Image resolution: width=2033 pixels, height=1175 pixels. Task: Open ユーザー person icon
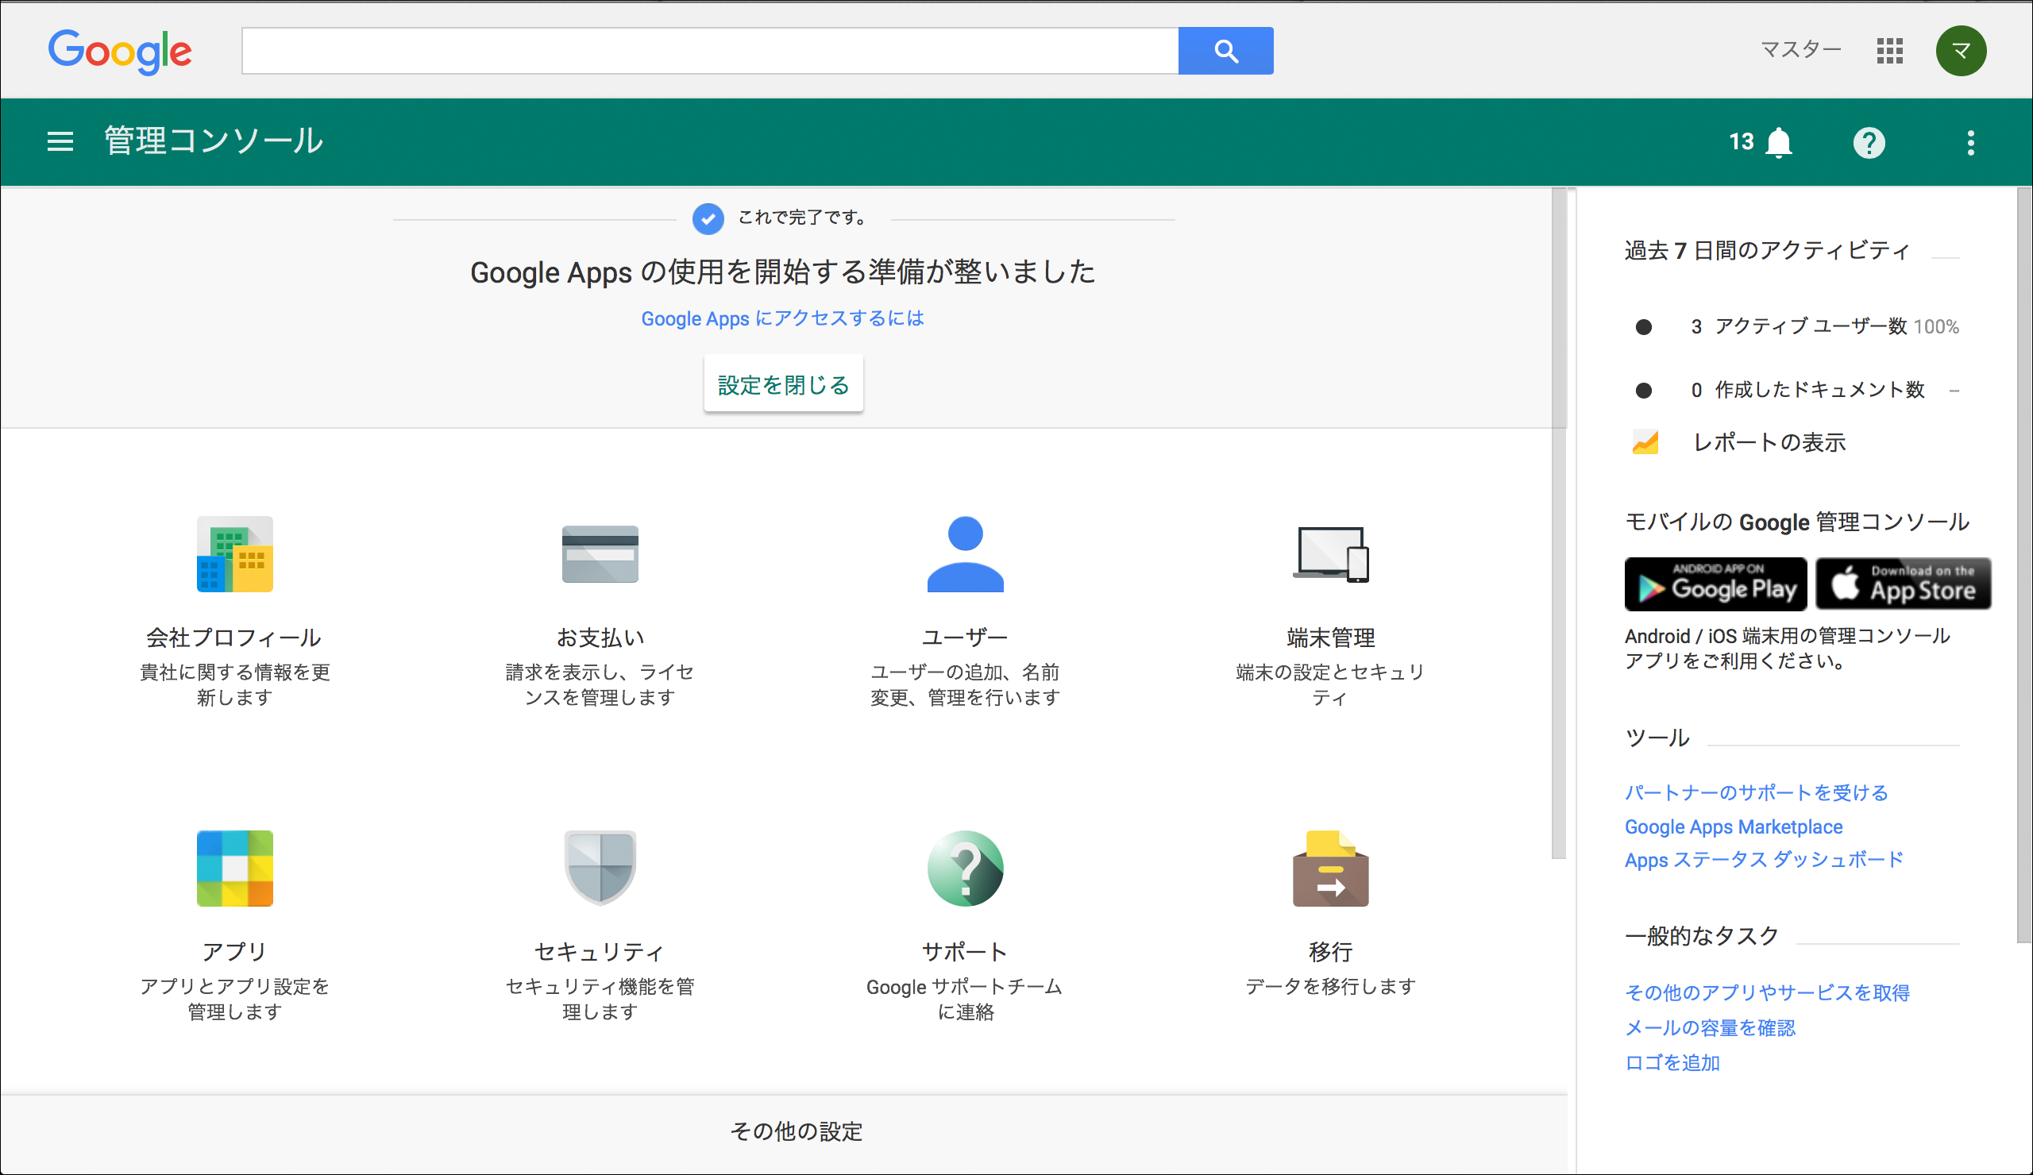[965, 554]
